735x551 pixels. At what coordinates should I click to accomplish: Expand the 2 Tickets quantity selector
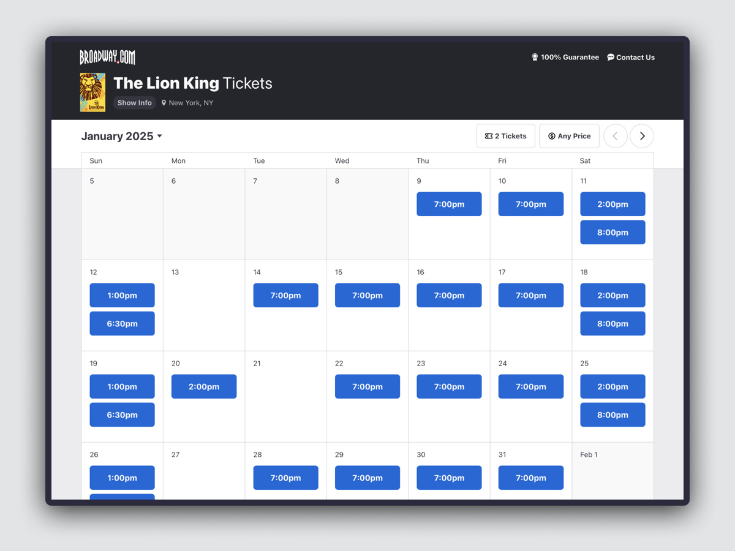click(x=505, y=136)
